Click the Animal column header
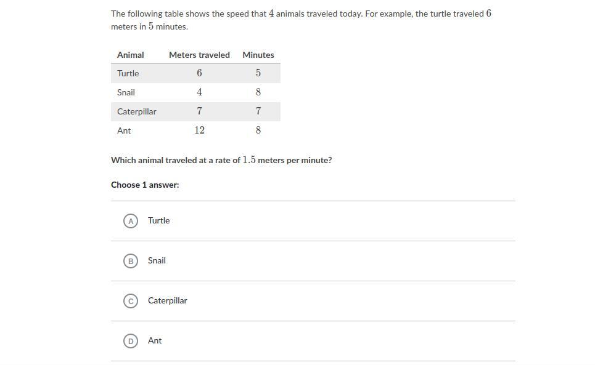 pyautogui.click(x=130, y=55)
